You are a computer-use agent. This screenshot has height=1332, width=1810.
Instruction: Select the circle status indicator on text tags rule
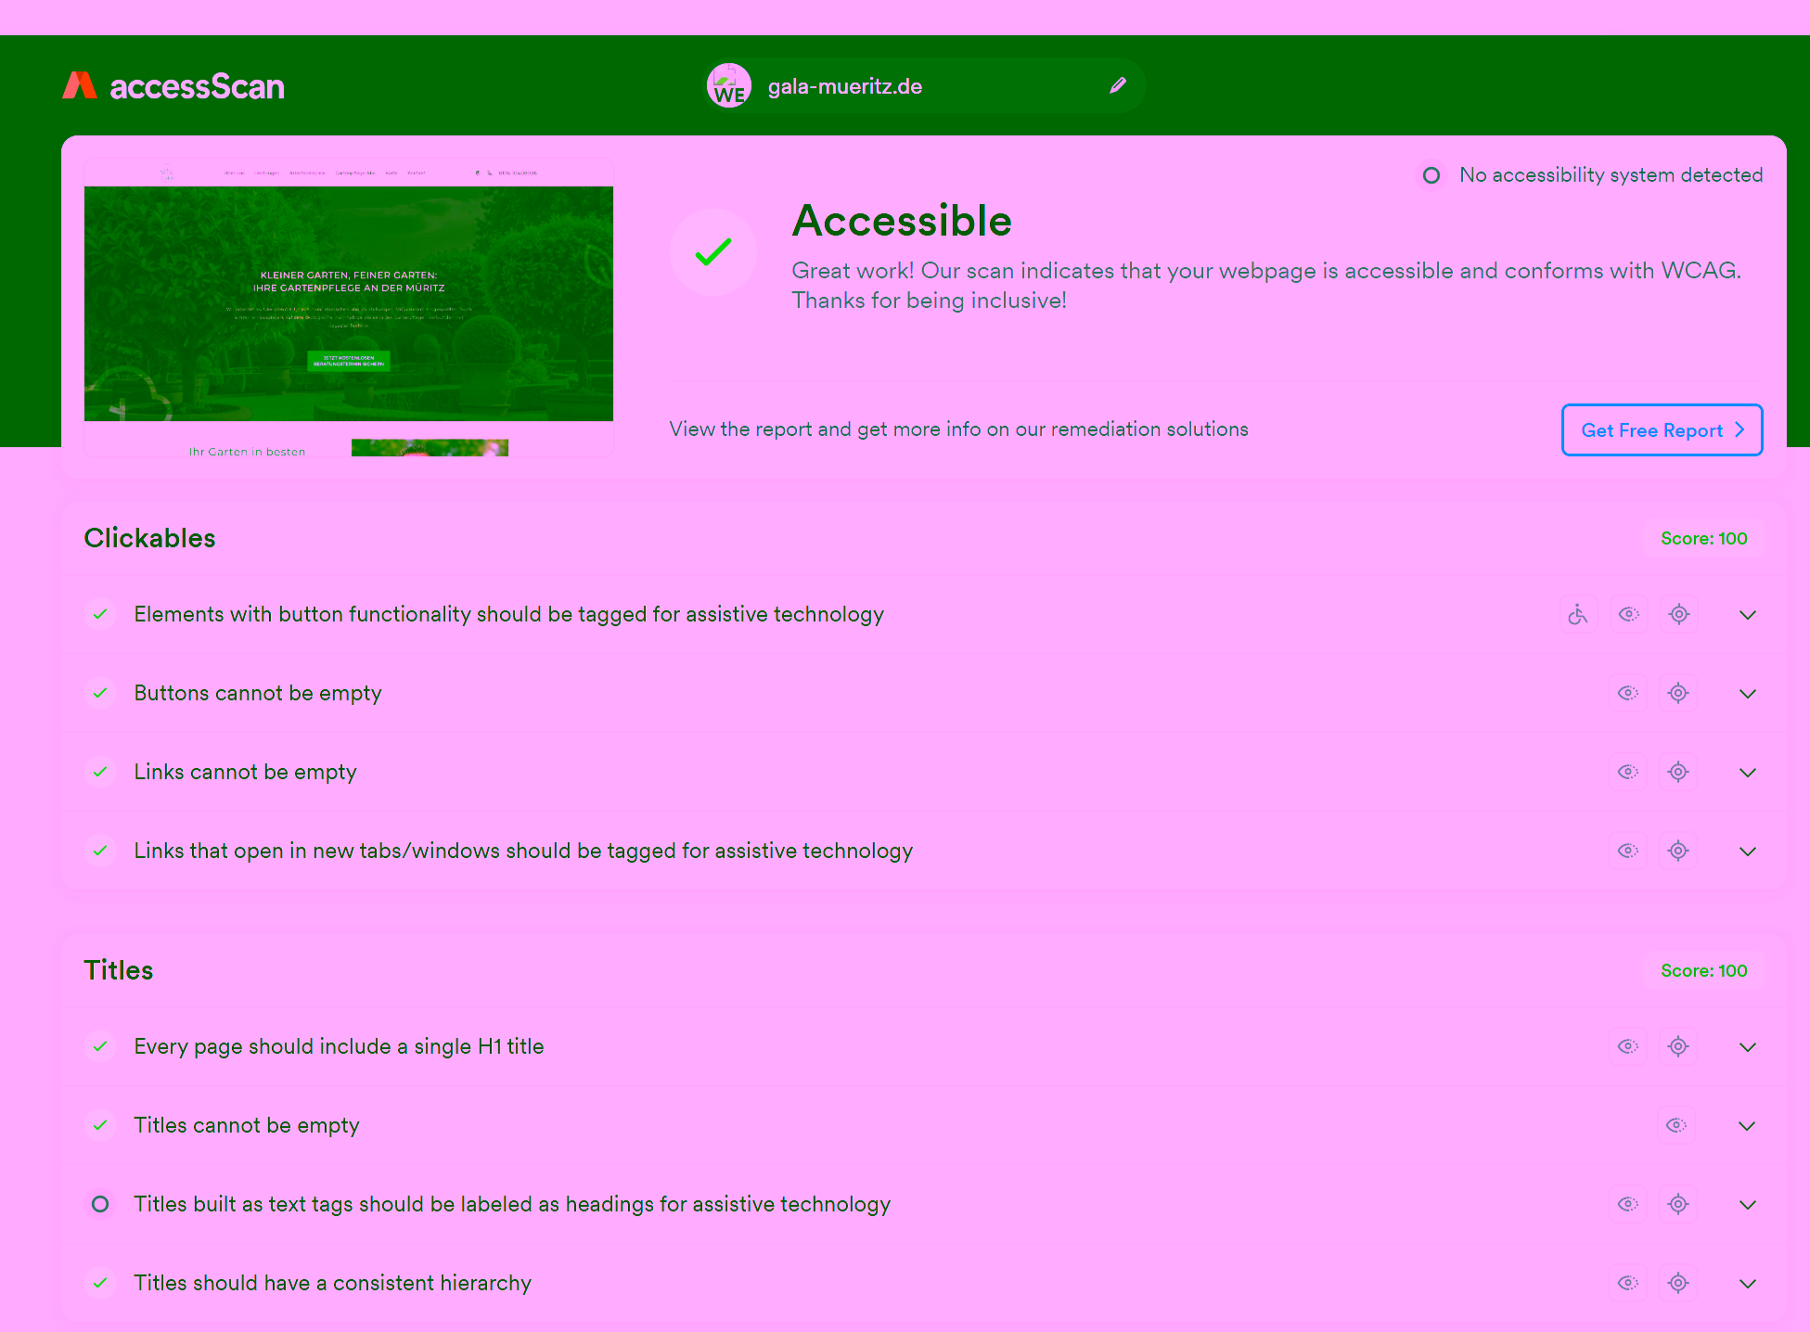tap(100, 1204)
